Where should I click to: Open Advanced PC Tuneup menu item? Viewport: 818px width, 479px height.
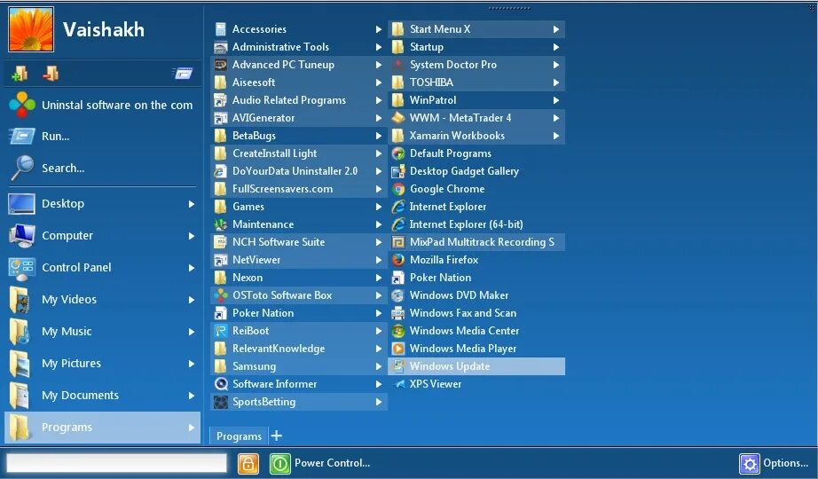pos(298,65)
